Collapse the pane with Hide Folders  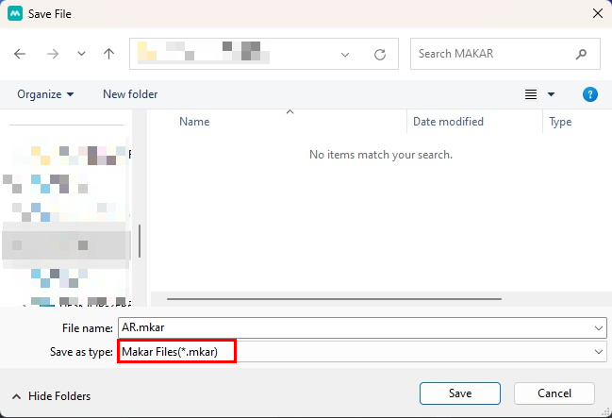52,396
